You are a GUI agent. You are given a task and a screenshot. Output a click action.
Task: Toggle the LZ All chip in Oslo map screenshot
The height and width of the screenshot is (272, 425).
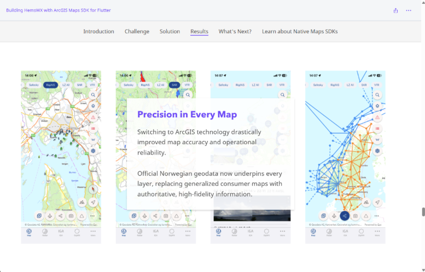(66, 85)
